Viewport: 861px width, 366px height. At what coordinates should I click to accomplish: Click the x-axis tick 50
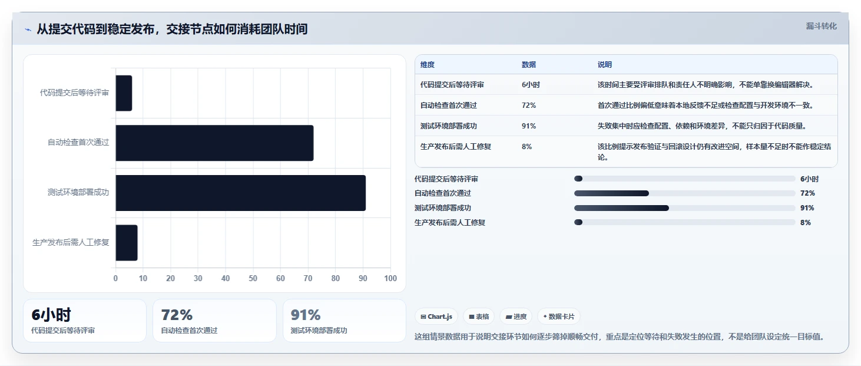[253, 279]
